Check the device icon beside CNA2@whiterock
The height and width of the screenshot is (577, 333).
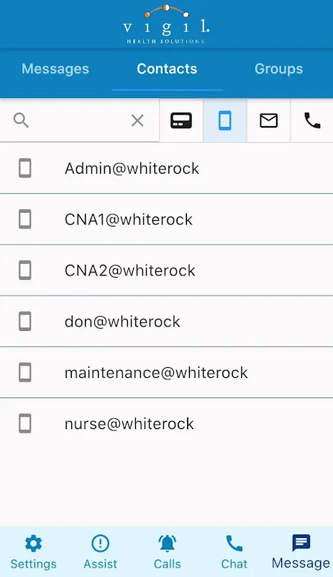point(25,270)
